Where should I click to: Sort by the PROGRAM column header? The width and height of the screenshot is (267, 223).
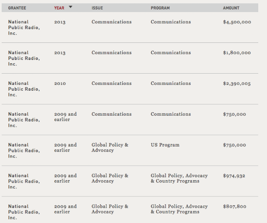160,8
